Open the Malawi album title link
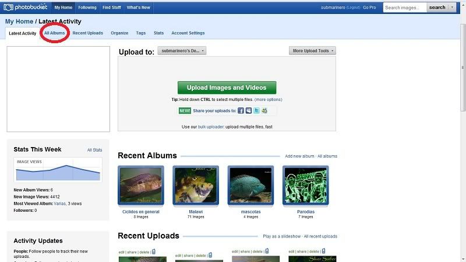Image resolution: width=466 pixels, height=262 pixels. click(x=196, y=212)
